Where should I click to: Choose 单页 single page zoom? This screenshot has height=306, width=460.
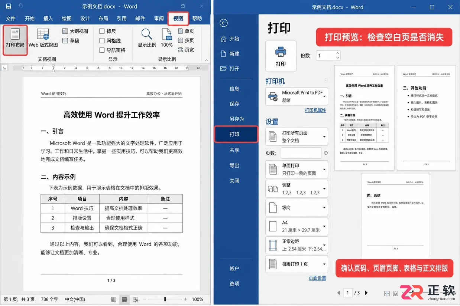click(186, 31)
